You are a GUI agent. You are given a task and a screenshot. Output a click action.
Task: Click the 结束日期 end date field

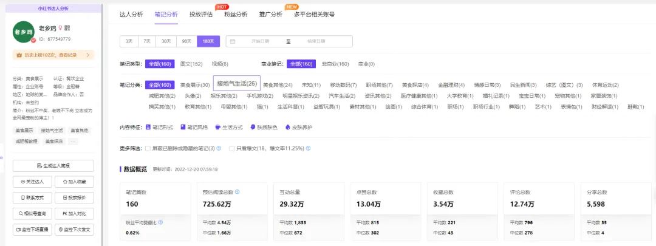(316, 41)
